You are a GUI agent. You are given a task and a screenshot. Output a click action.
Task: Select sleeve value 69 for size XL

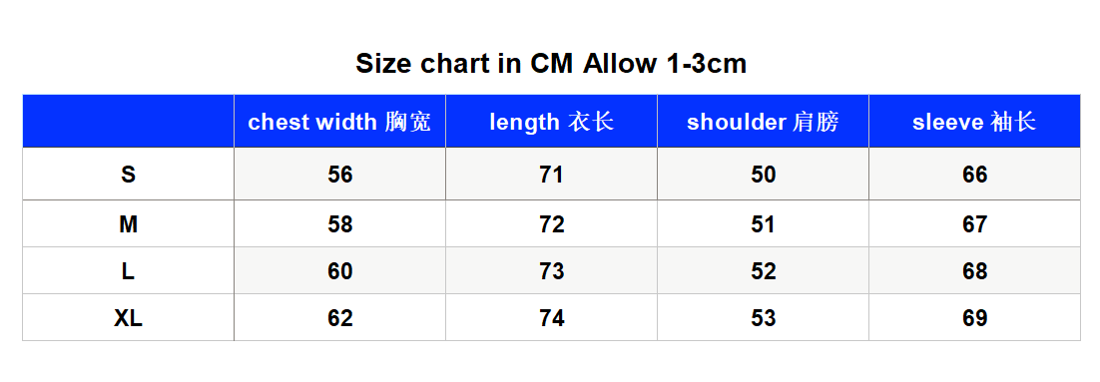(x=974, y=317)
